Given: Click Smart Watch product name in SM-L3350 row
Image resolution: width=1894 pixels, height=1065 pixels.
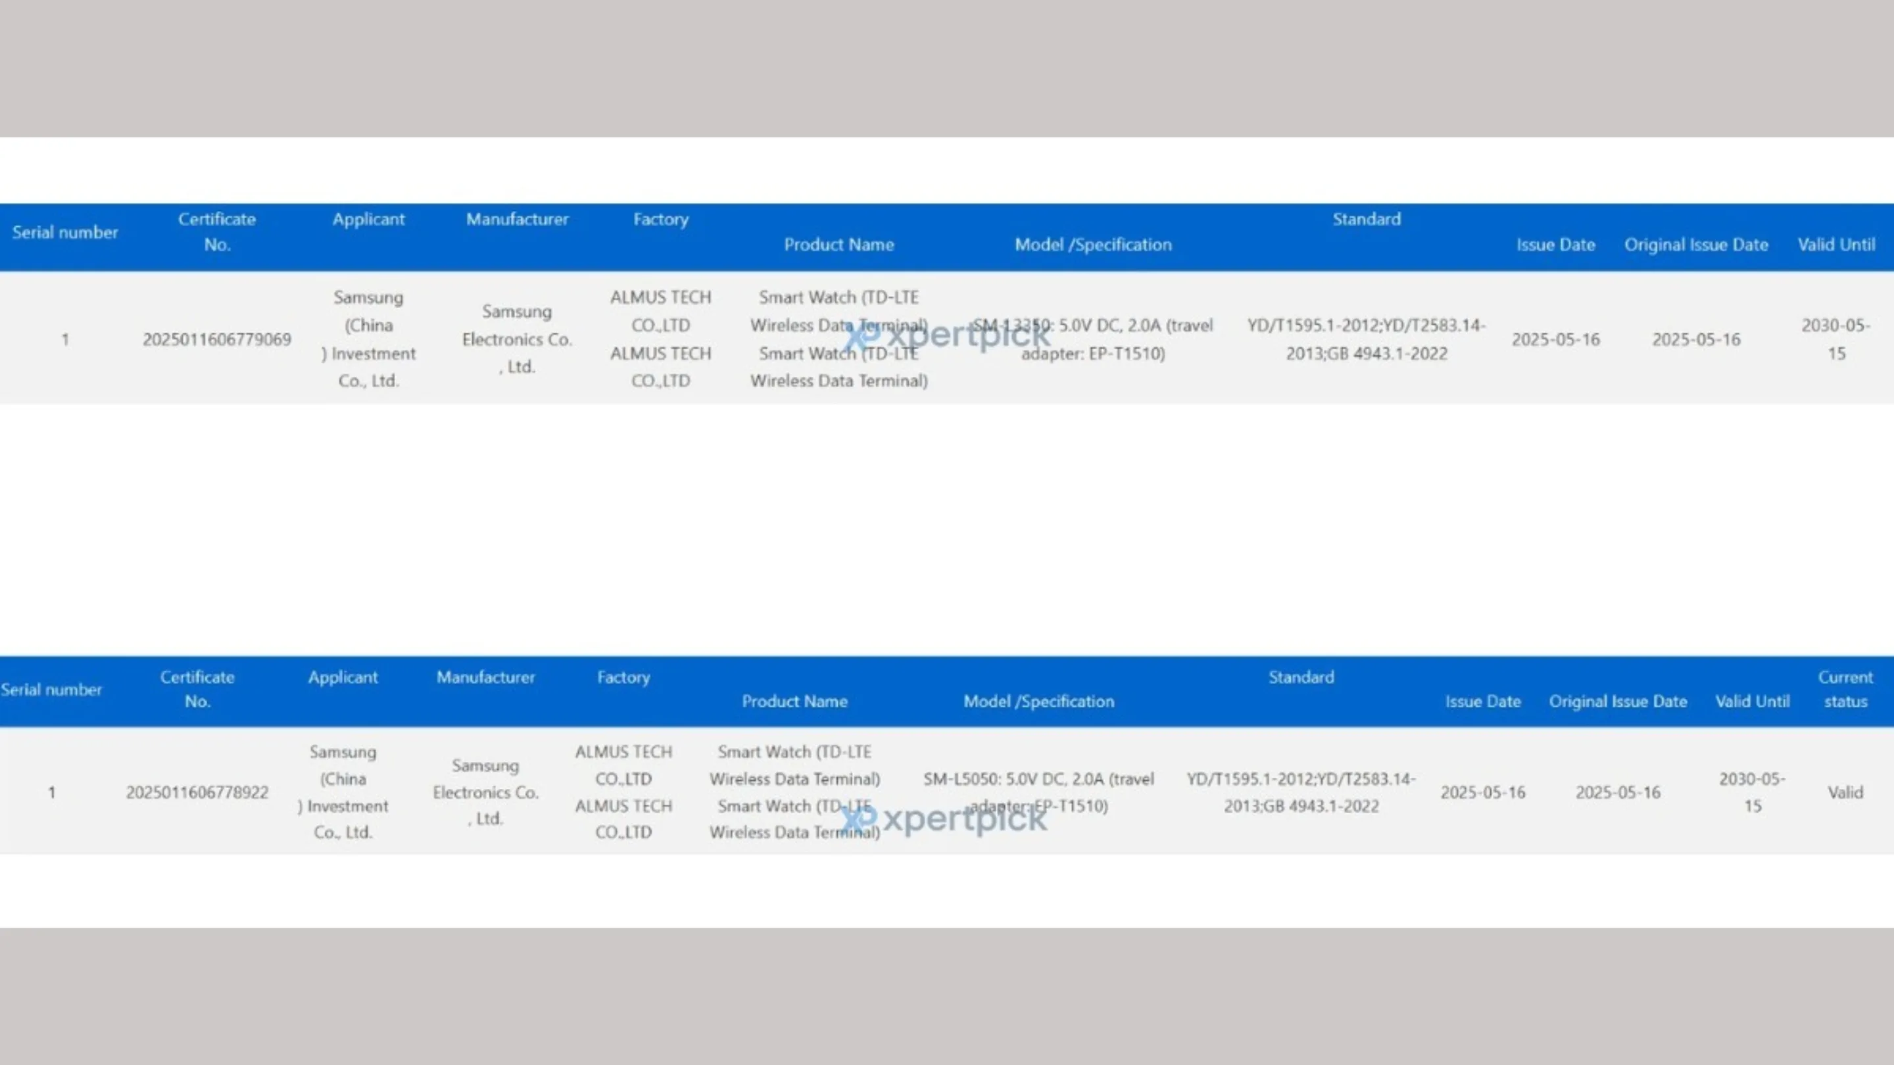Looking at the screenshot, I should point(839,339).
